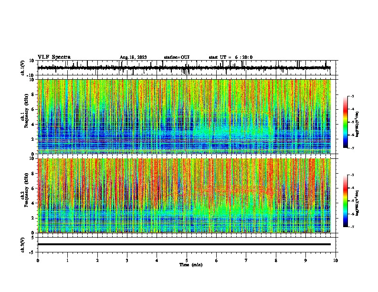378x292 pixels.
Task: Click the "-3" label on ch.1 color bar
Action: pos(352,96)
